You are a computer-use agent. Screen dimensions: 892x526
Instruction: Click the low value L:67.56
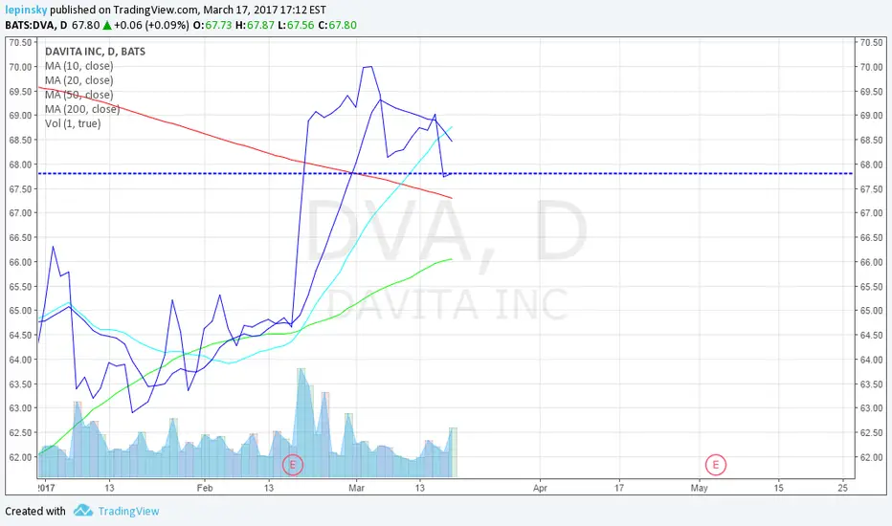click(296, 25)
